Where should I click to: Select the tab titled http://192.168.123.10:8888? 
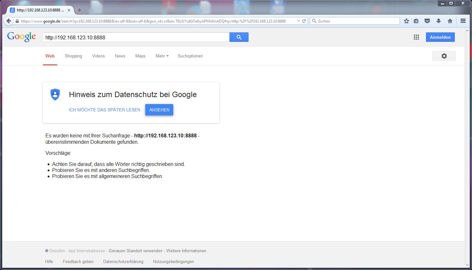click(40, 10)
